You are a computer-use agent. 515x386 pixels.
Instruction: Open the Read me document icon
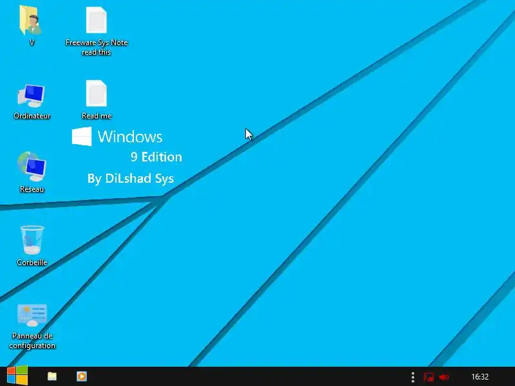(96, 93)
